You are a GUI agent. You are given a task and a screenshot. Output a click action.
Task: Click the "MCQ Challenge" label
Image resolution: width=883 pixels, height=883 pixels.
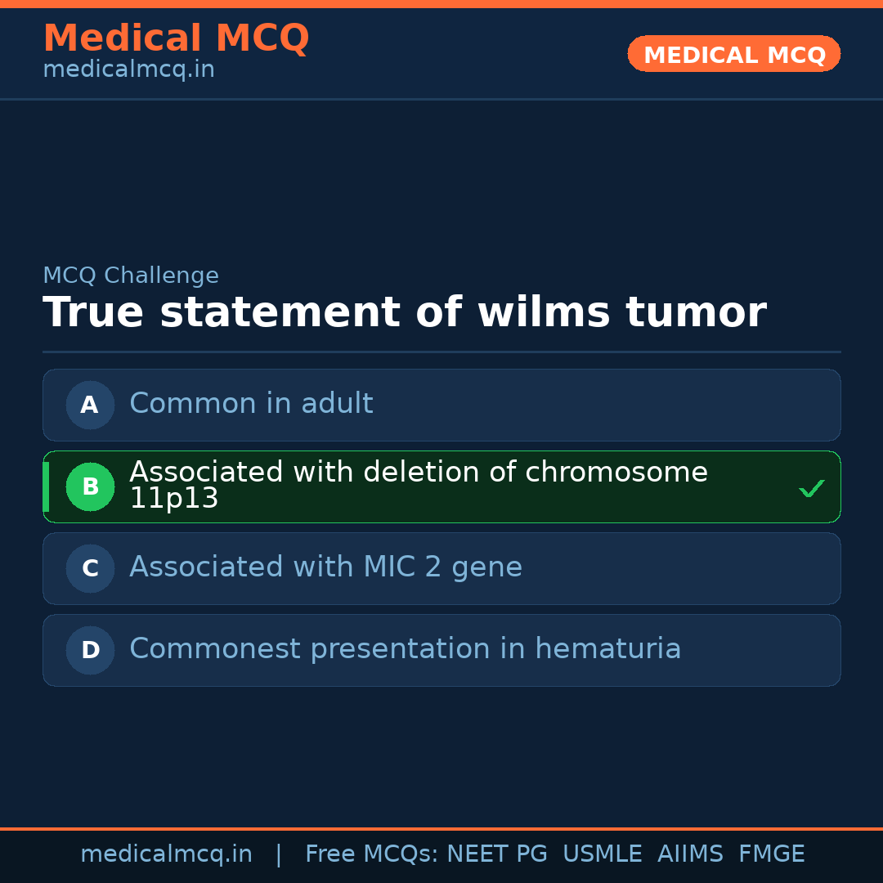[x=131, y=276]
